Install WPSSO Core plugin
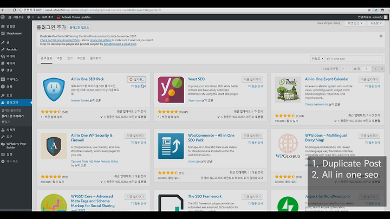 point(135,197)
